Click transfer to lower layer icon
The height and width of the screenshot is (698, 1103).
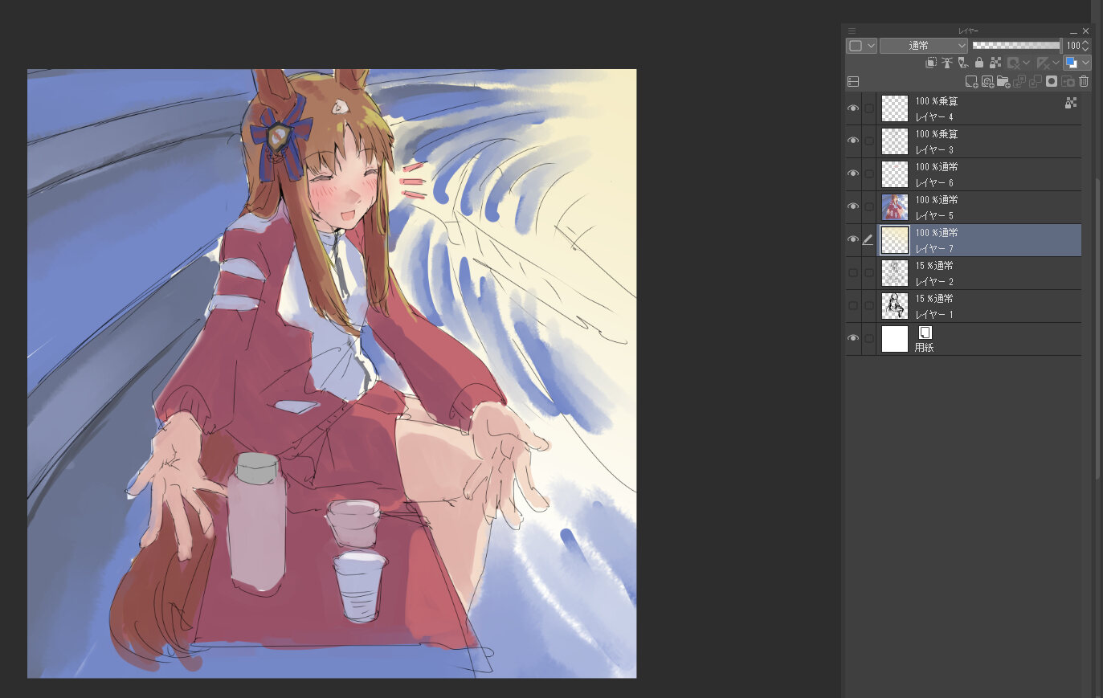coord(1019,81)
